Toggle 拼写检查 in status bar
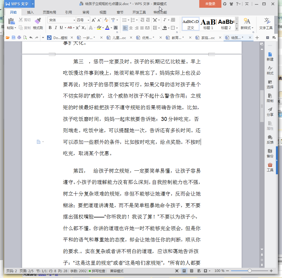The height and width of the screenshot is (278, 282). [97, 271]
